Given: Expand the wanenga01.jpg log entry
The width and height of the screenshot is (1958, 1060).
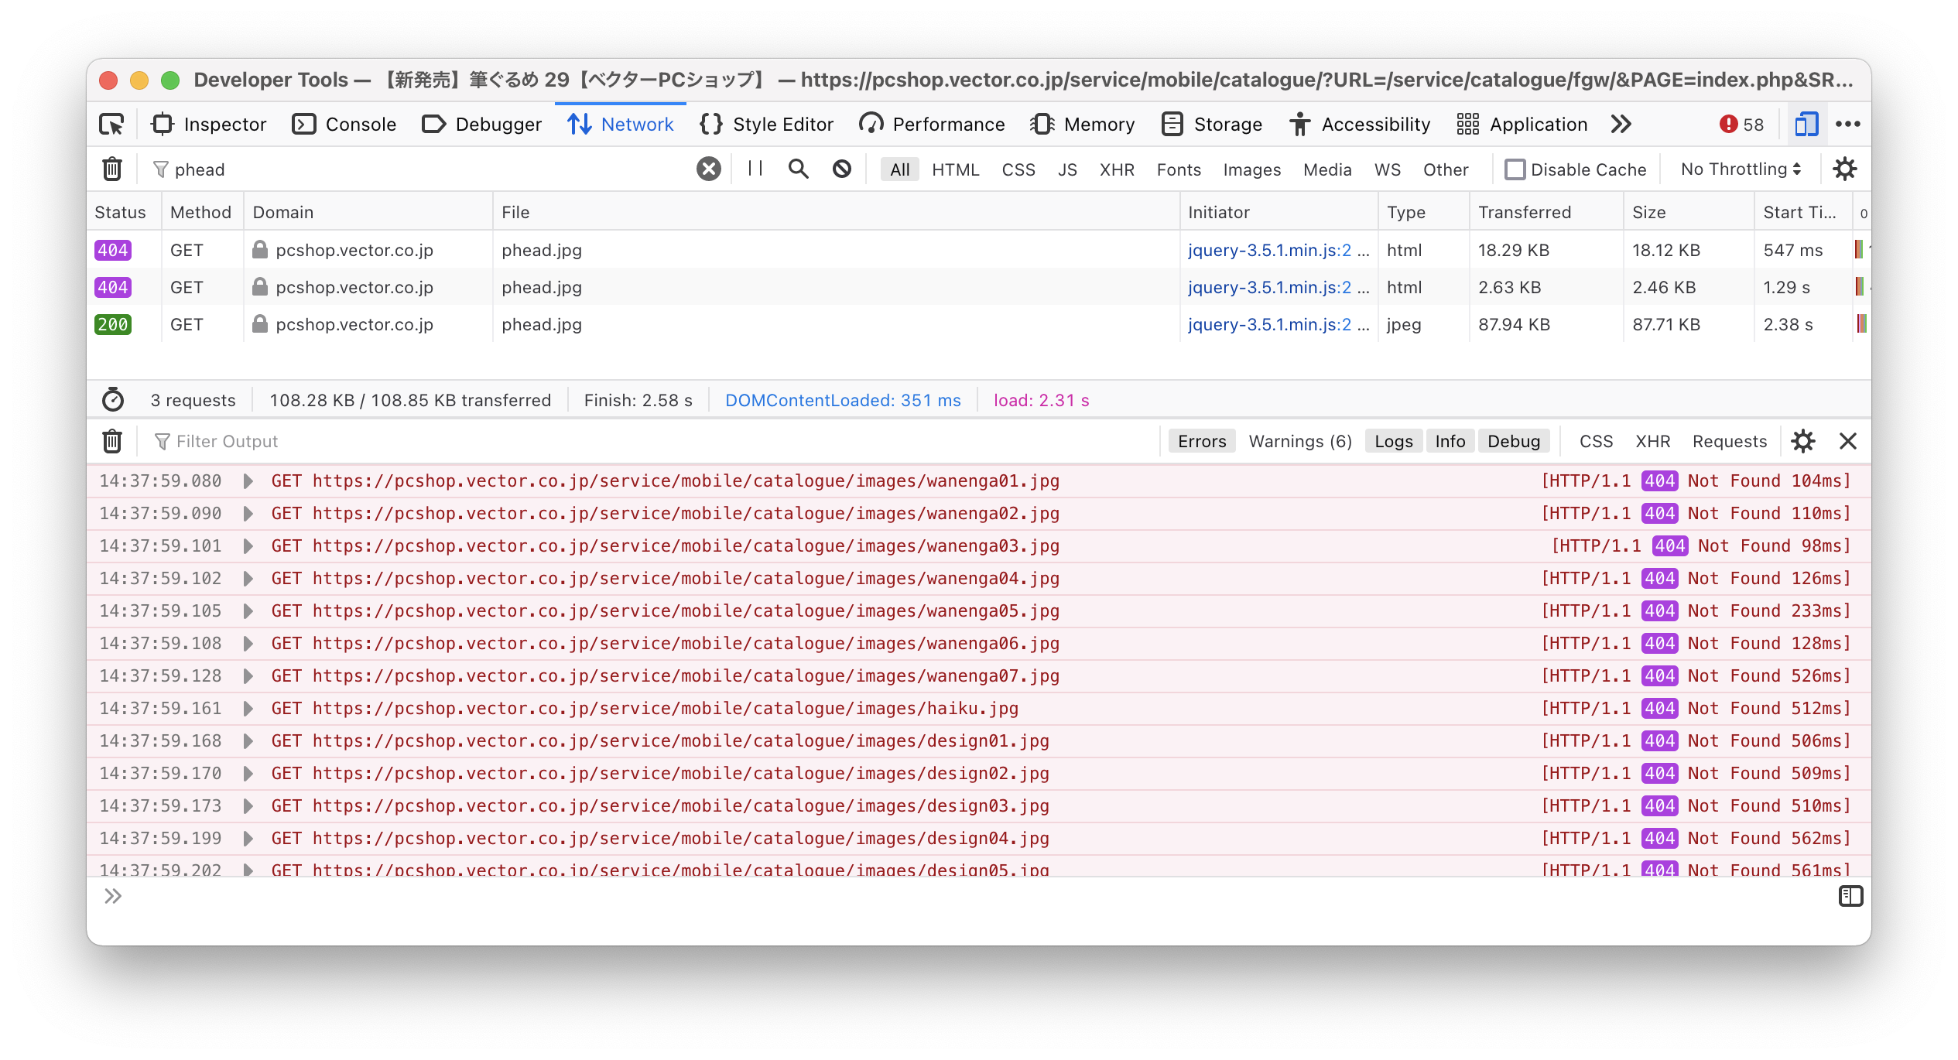Looking at the screenshot, I should [x=248, y=480].
